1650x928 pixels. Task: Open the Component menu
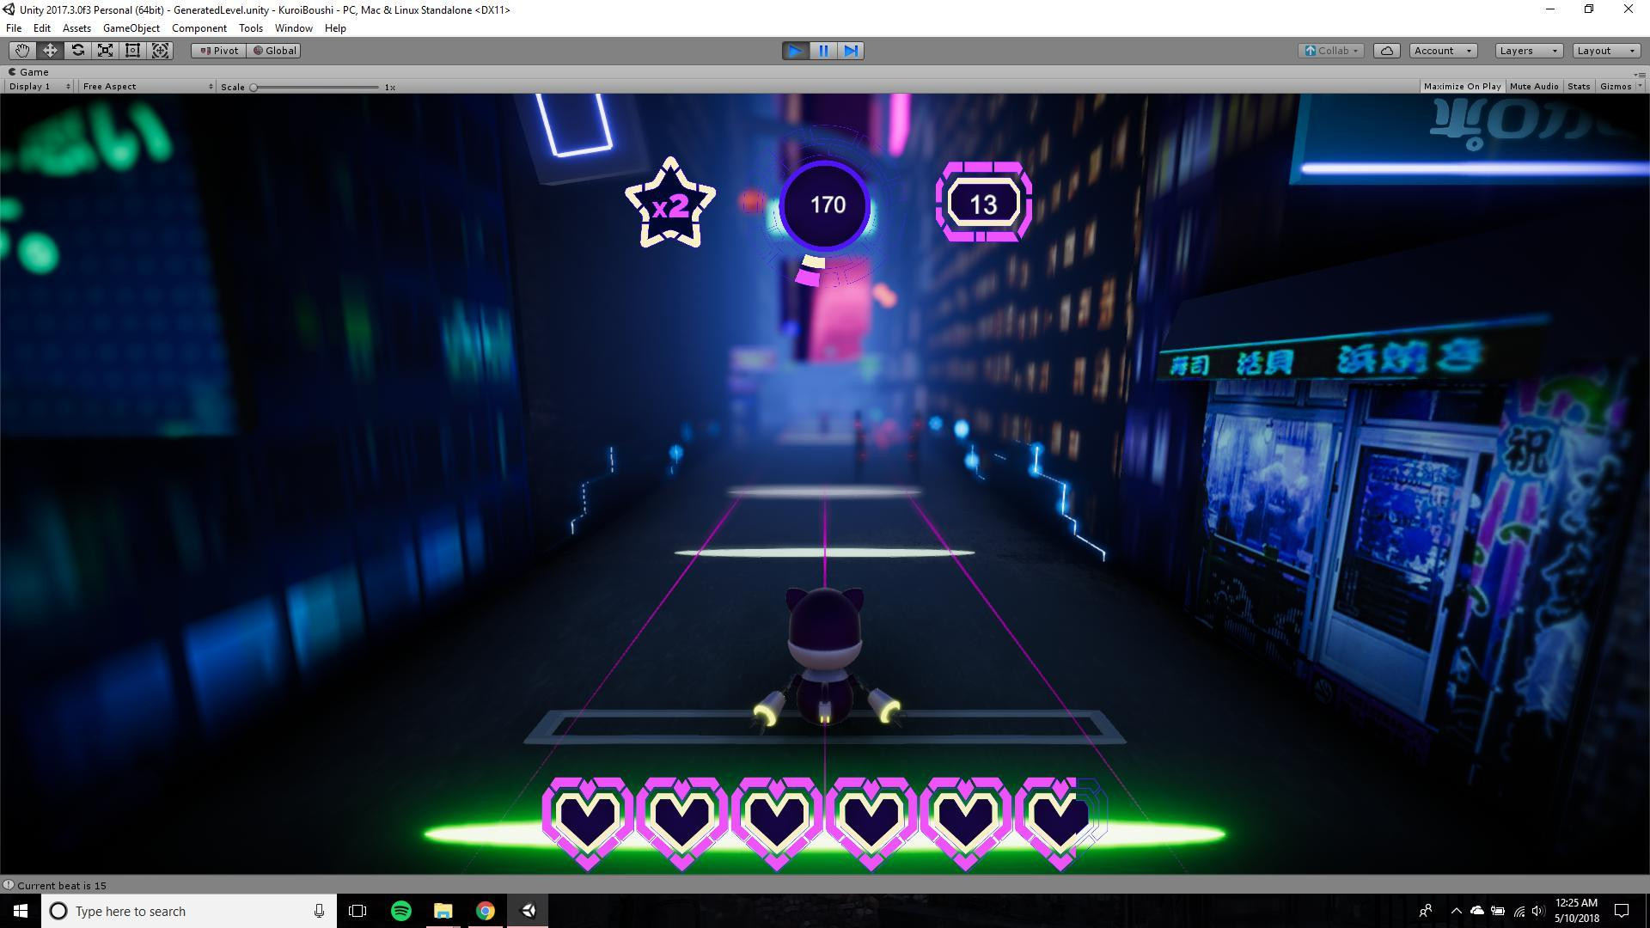click(199, 28)
